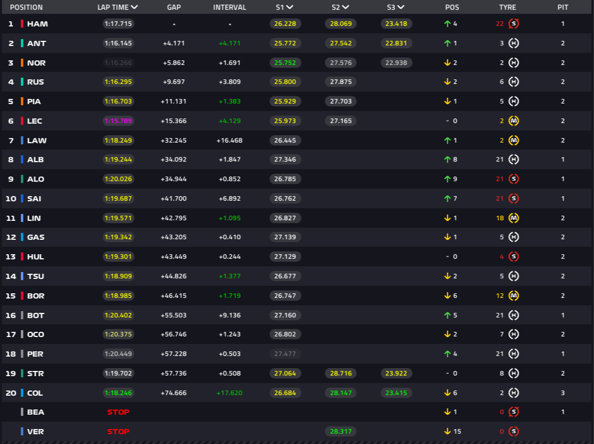594x444 pixels.
Task: Click Leclerc's purple 1:15.789 lap time
Action: pyautogui.click(x=118, y=121)
